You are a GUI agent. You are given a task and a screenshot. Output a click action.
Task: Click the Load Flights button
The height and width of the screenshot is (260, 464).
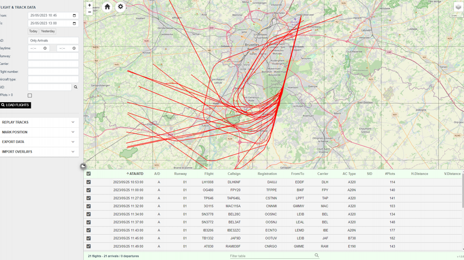tap(16, 105)
